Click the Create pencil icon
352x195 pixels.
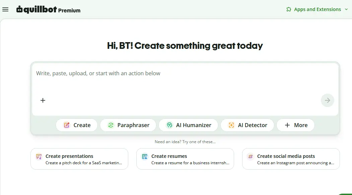pos(67,125)
